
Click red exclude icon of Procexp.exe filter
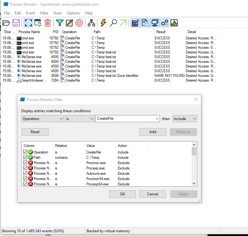pyautogui.click(x=30, y=168)
